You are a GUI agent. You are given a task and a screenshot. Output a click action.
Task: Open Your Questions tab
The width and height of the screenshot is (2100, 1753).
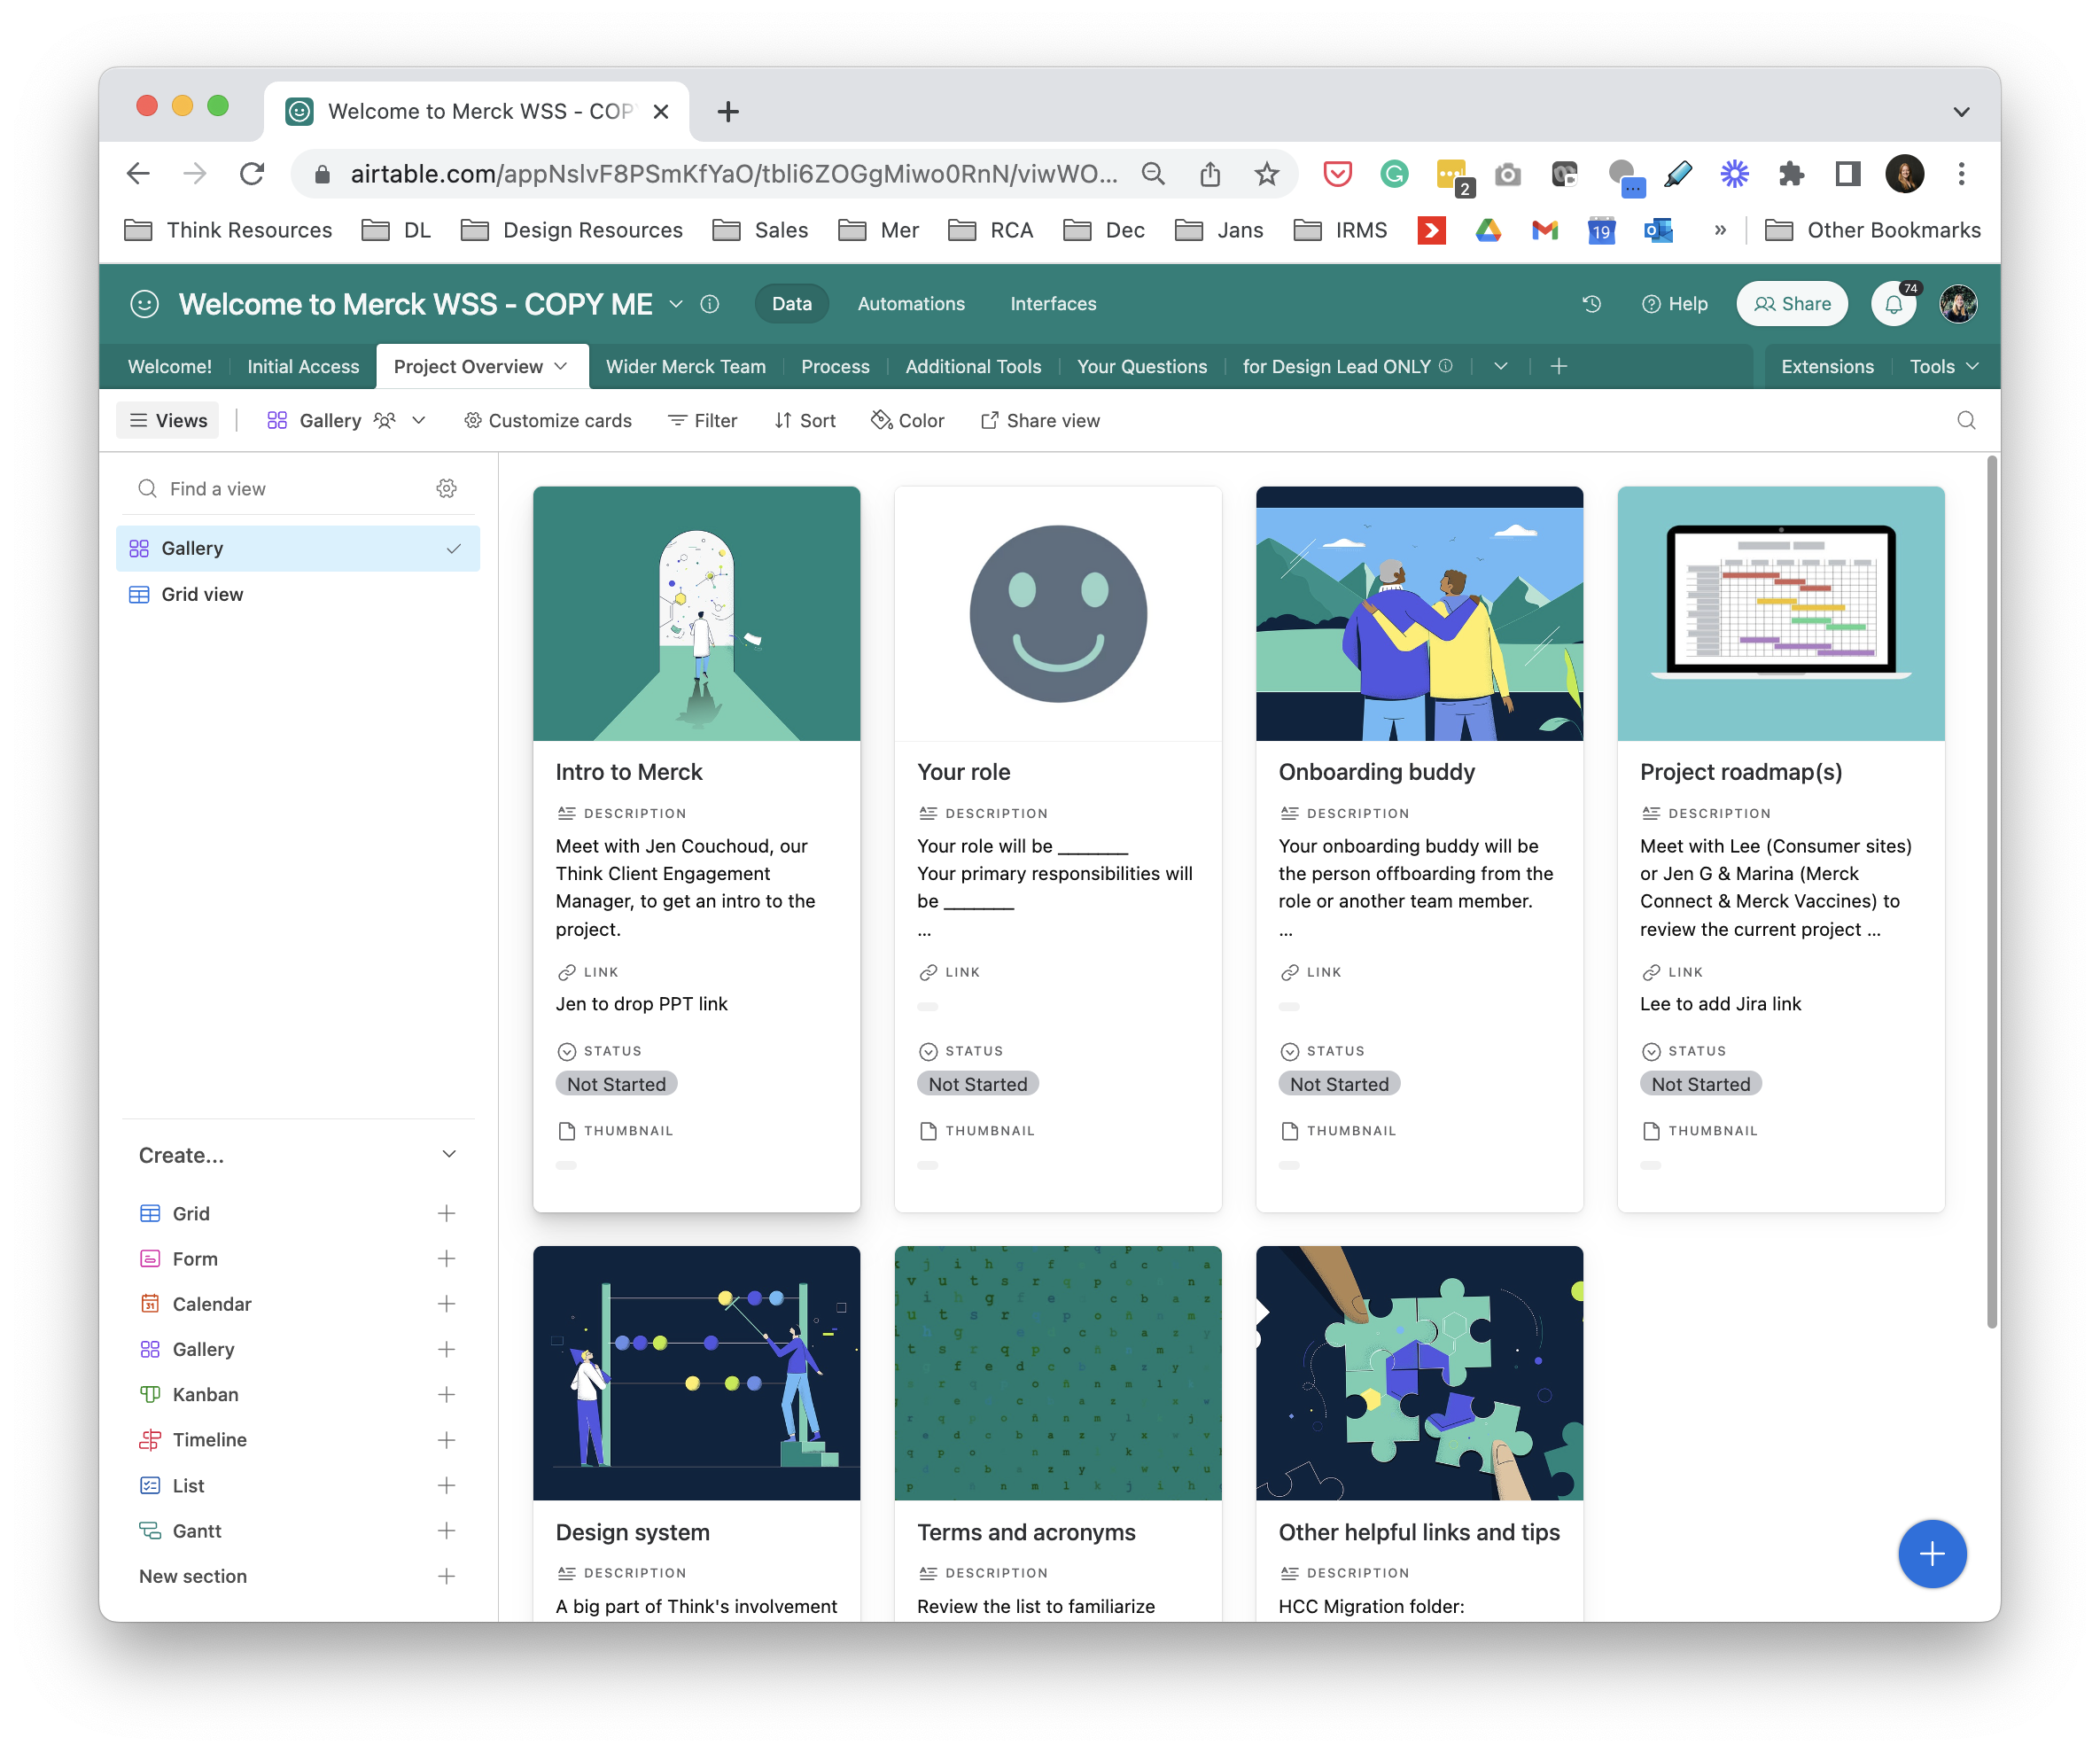1141,367
